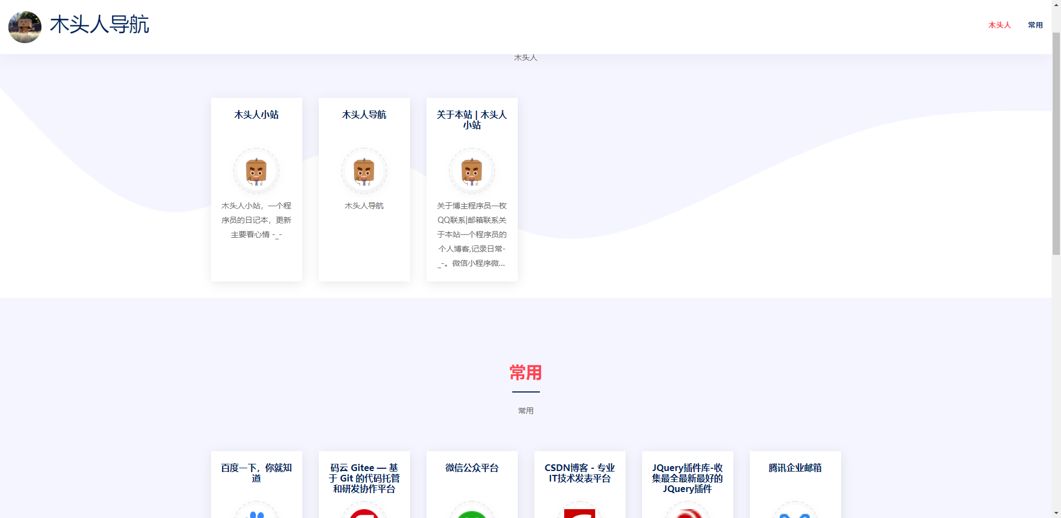Click the Baidu paw icon
This screenshot has width=1061, height=518.
click(256, 512)
